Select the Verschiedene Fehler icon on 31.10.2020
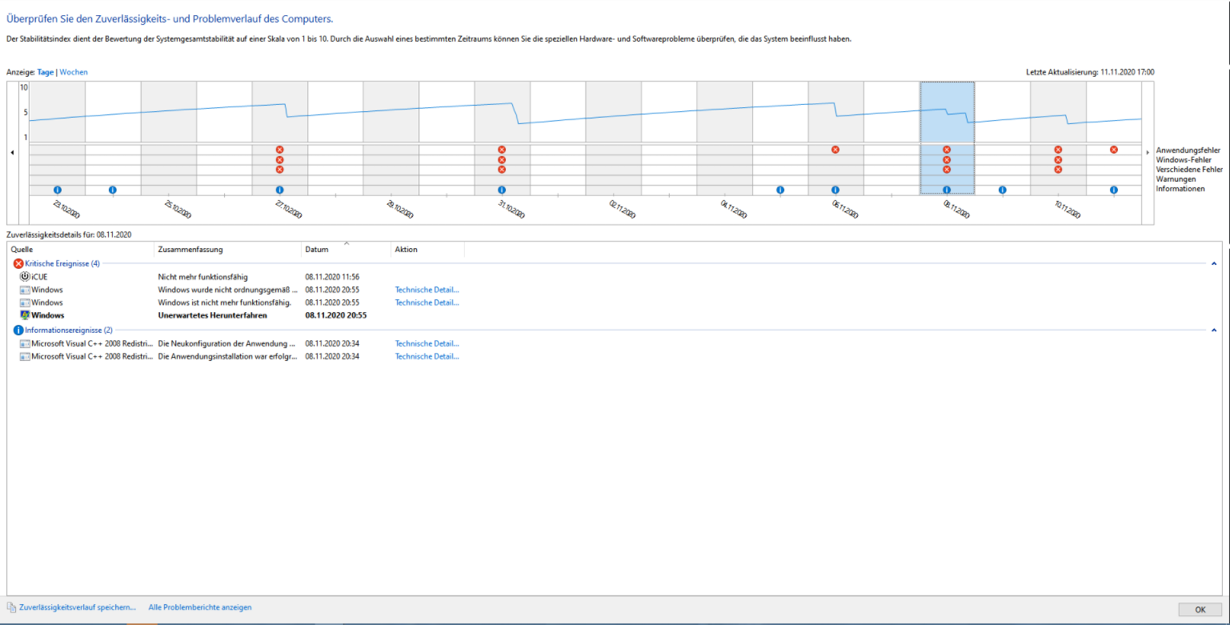1230x625 pixels. pyautogui.click(x=502, y=170)
